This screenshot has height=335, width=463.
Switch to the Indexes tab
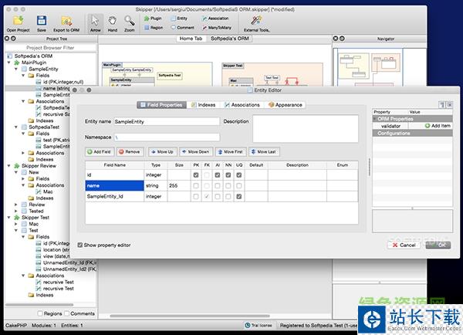coord(203,104)
